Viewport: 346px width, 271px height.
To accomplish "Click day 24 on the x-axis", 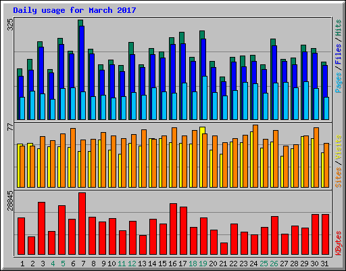I will [253, 264].
